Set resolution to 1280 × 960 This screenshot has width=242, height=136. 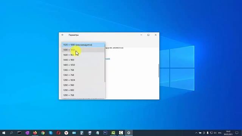[83, 85]
